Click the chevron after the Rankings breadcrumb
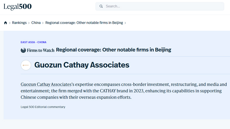The image size is (230, 129). [29, 23]
